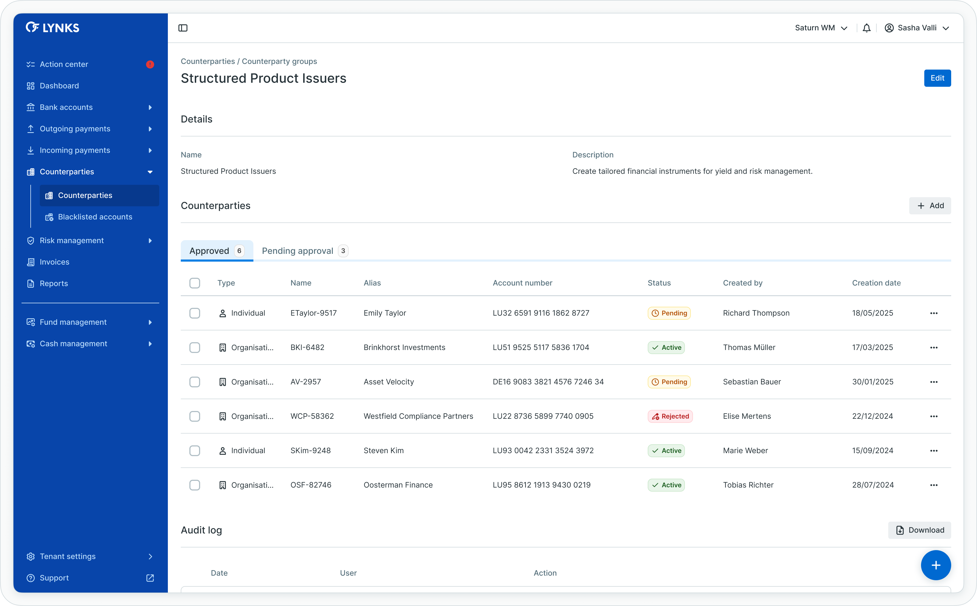The image size is (977, 606).
Task: Open the Support external link icon
Action: click(x=150, y=578)
